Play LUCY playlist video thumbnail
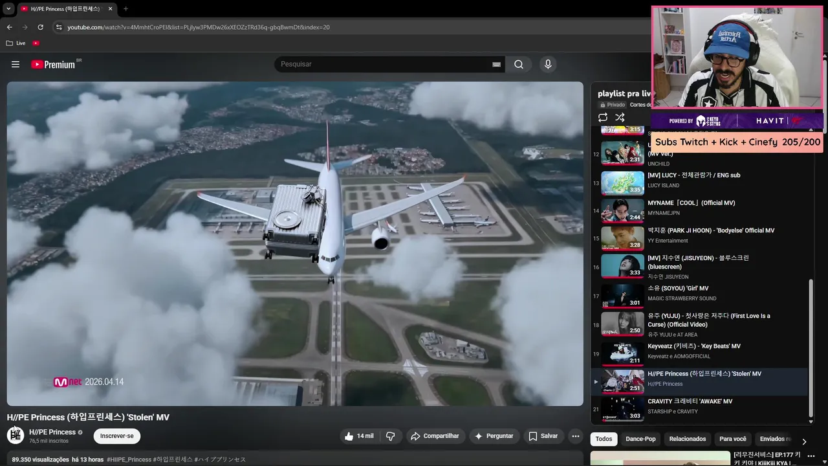 [622, 183]
